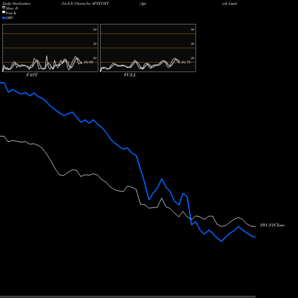Click the 'OBV' legend label
Viewport: 298px width, 298px height.
click(10, 18)
